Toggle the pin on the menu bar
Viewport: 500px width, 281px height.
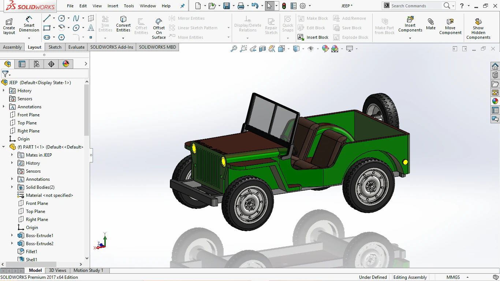tap(183, 6)
